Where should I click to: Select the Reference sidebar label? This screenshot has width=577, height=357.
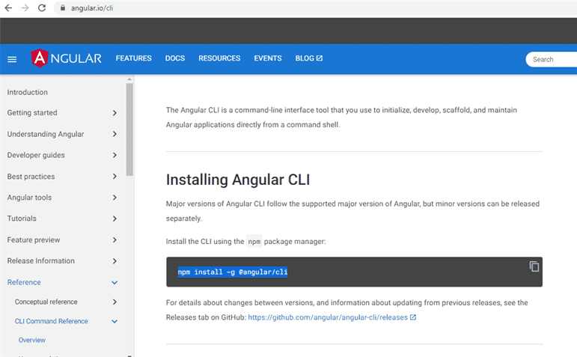[24, 282]
